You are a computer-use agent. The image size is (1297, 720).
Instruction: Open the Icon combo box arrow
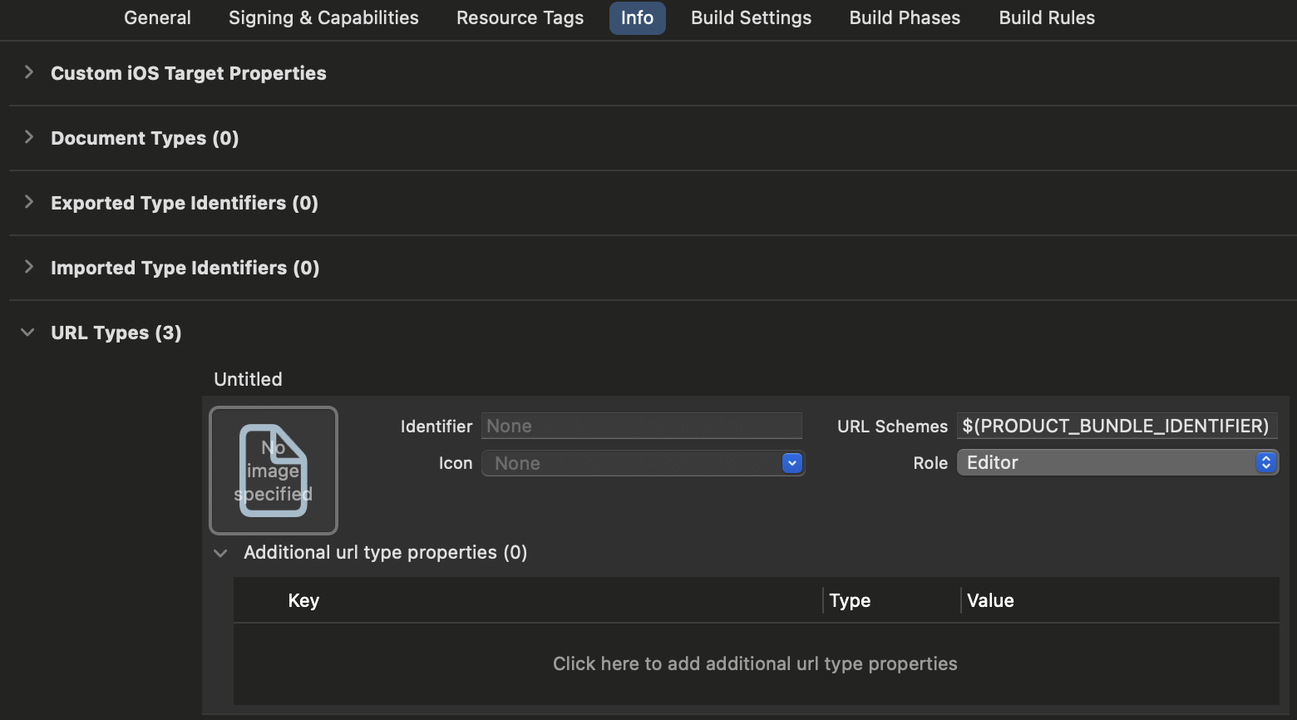click(792, 463)
